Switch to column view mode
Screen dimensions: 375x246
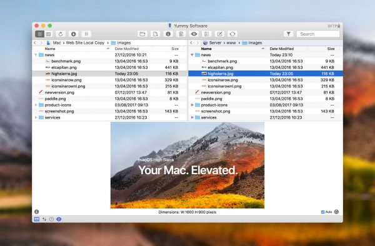(x=48, y=34)
